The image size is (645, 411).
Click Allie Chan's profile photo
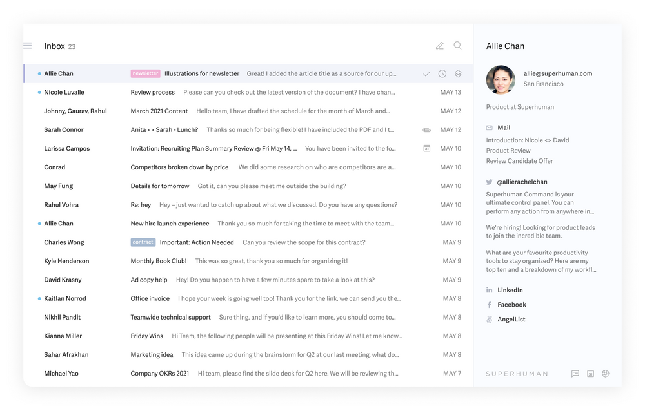click(x=501, y=80)
